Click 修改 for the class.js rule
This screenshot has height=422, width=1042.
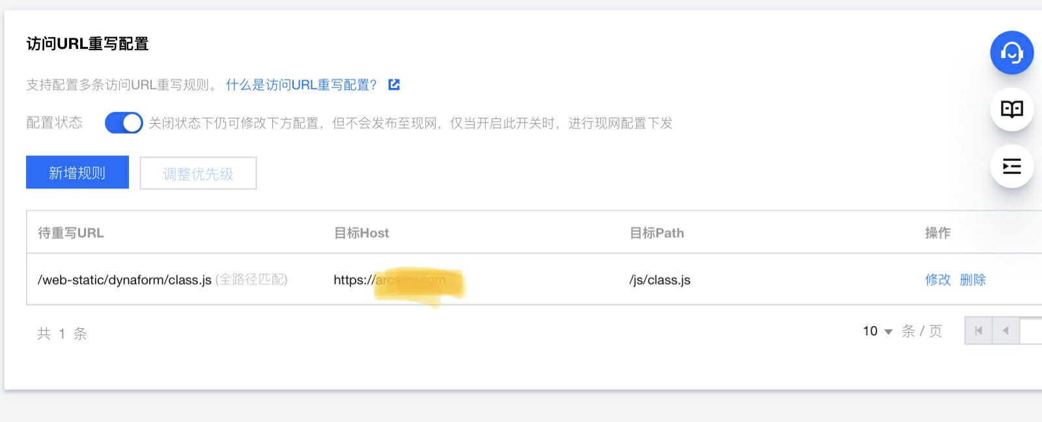[938, 280]
